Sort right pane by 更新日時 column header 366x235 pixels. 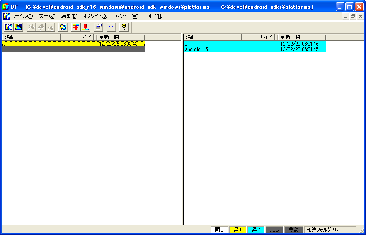(x=302, y=37)
